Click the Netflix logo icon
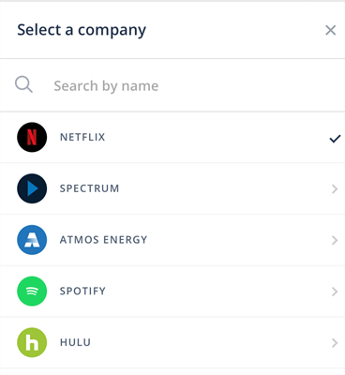This screenshot has height=375, width=345. click(32, 137)
